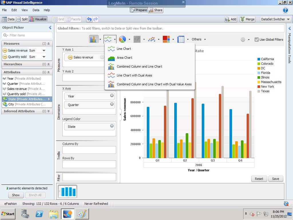
Task: Click the Line Chart with Dual Axes icon
Action: pyautogui.click(x=111, y=75)
